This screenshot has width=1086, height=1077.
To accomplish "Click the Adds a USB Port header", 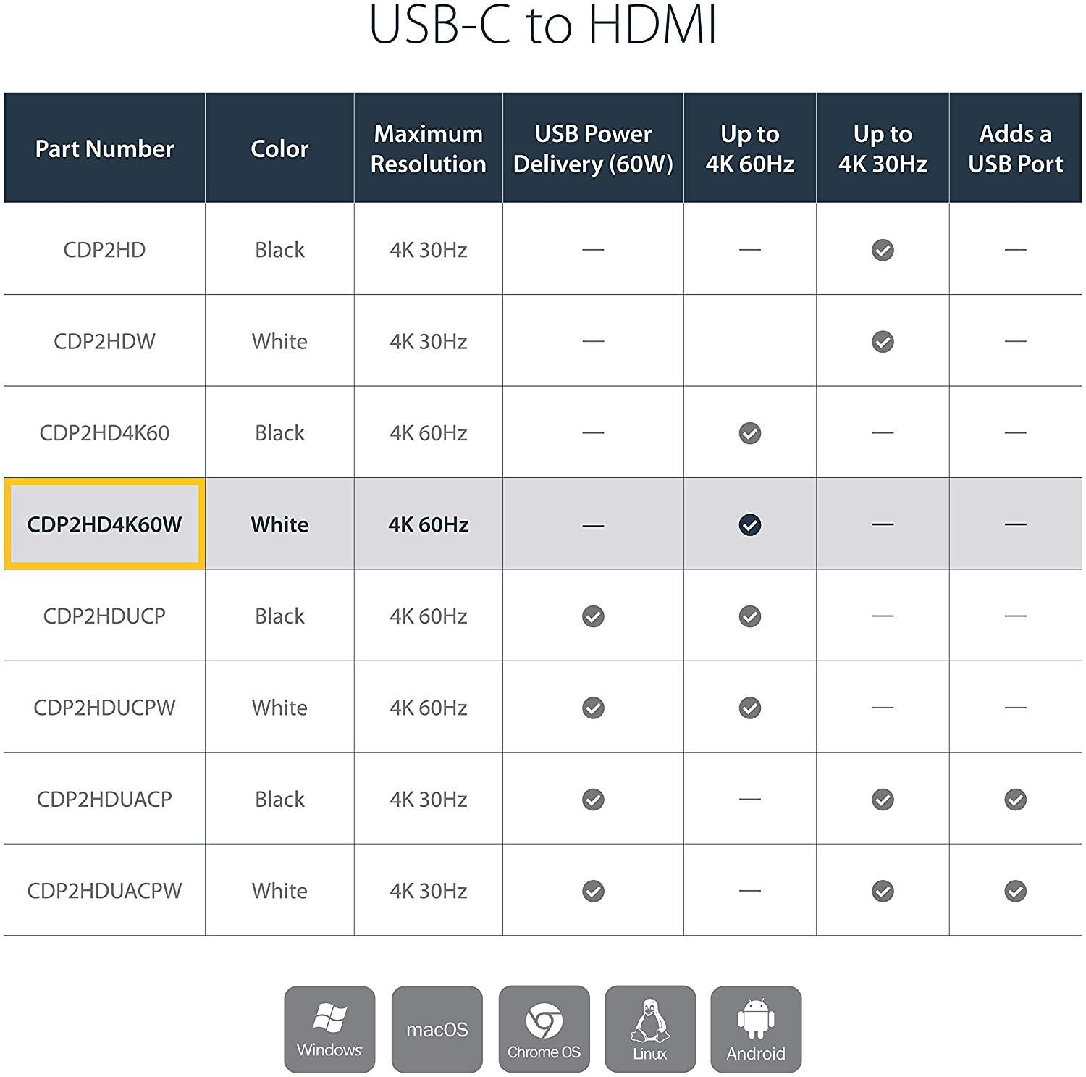I will [x=1015, y=148].
